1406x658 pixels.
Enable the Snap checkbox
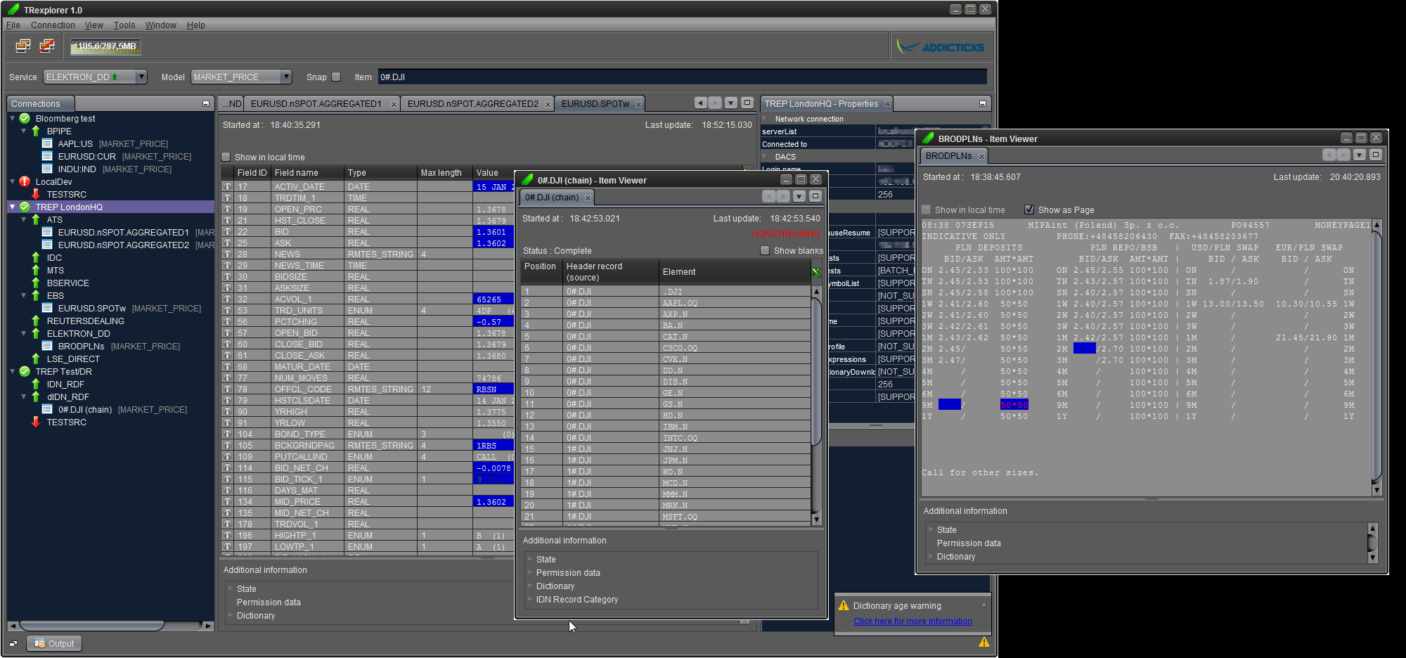coord(336,77)
